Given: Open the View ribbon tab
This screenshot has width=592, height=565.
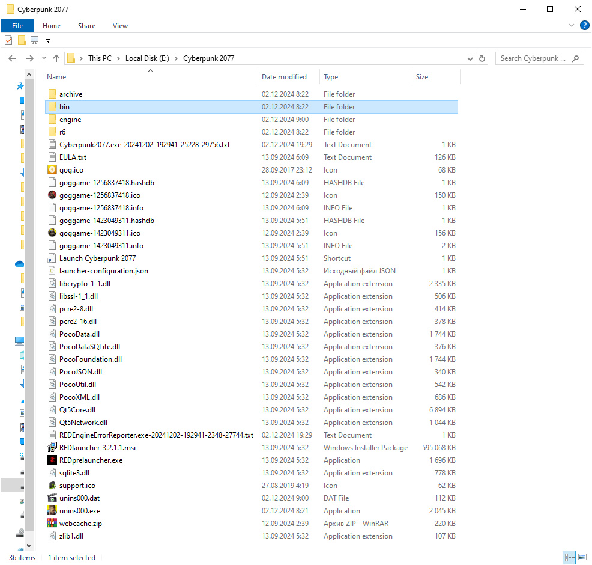Looking at the screenshot, I should pyautogui.click(x=120, y=26).
